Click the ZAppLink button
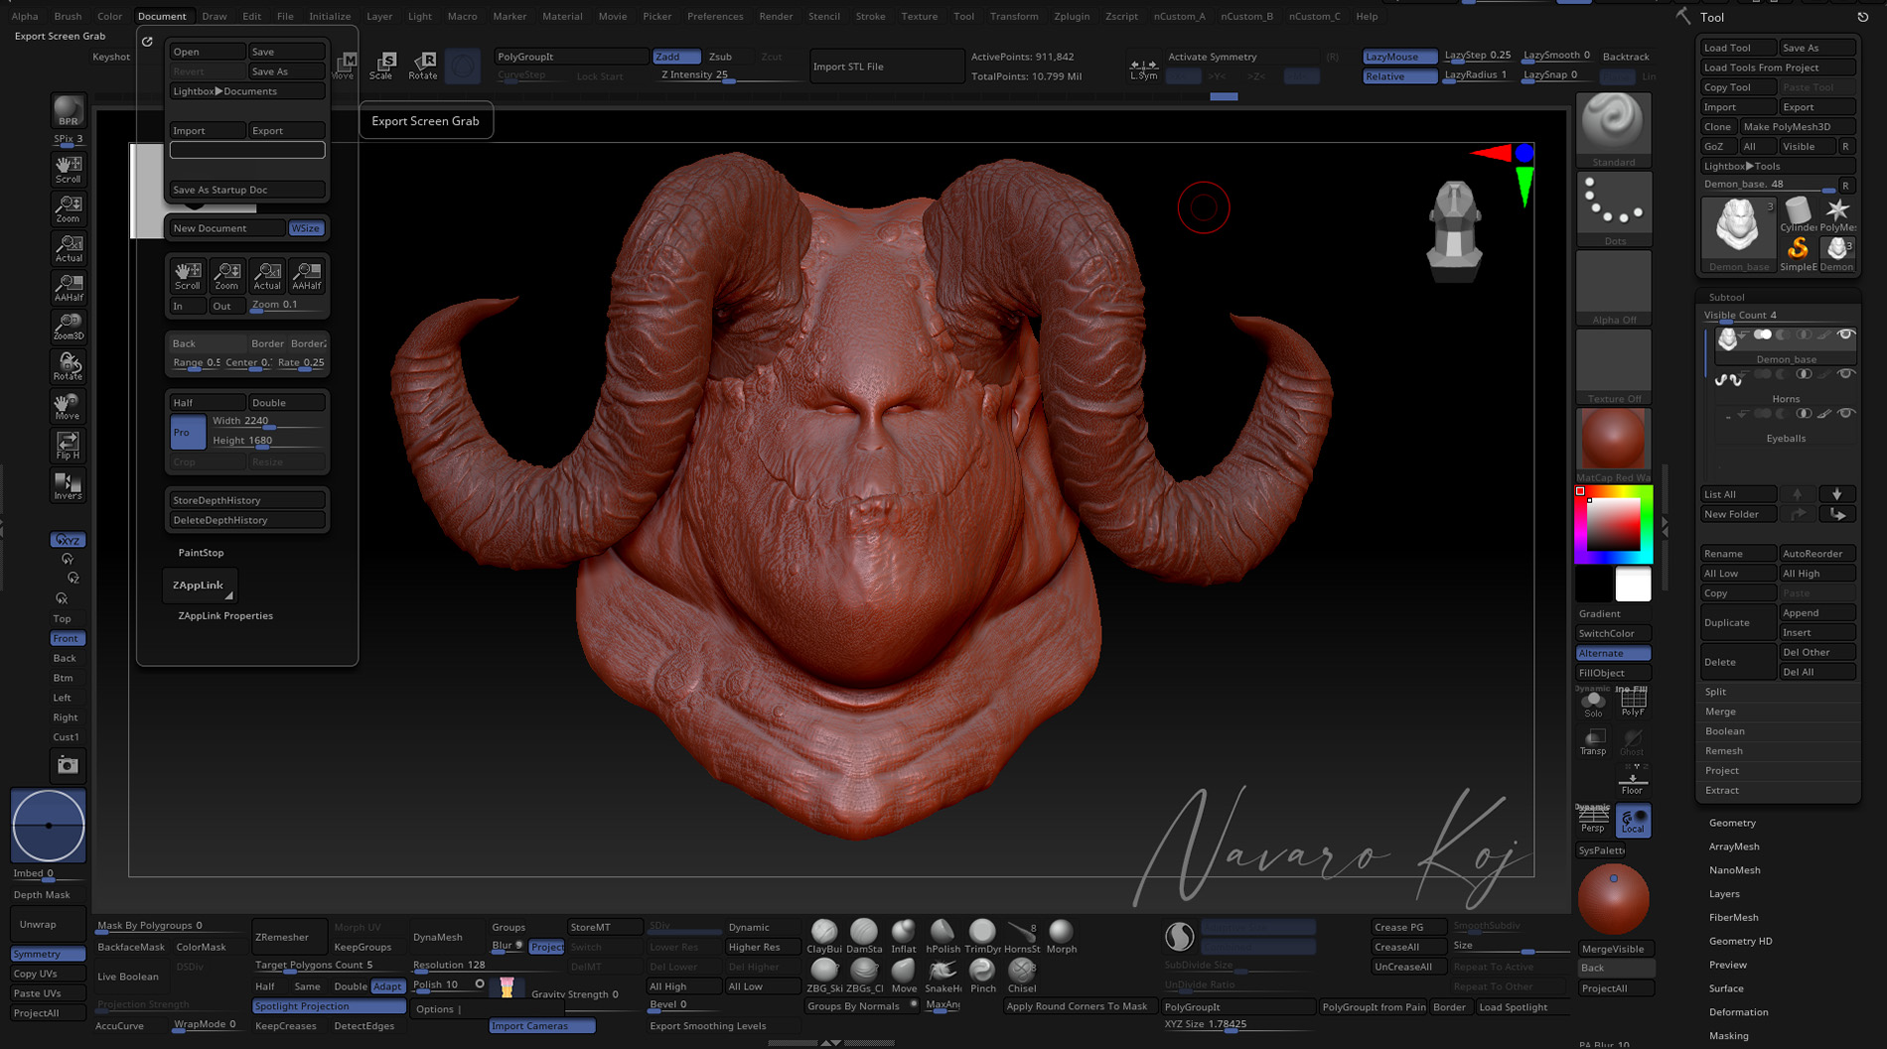This screenshot has width=1887, height=1049. 200,586
